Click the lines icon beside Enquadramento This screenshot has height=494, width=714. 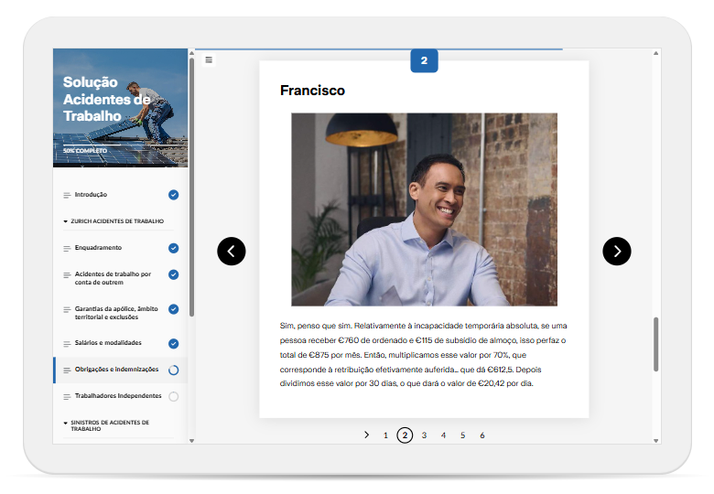[67, 248]
